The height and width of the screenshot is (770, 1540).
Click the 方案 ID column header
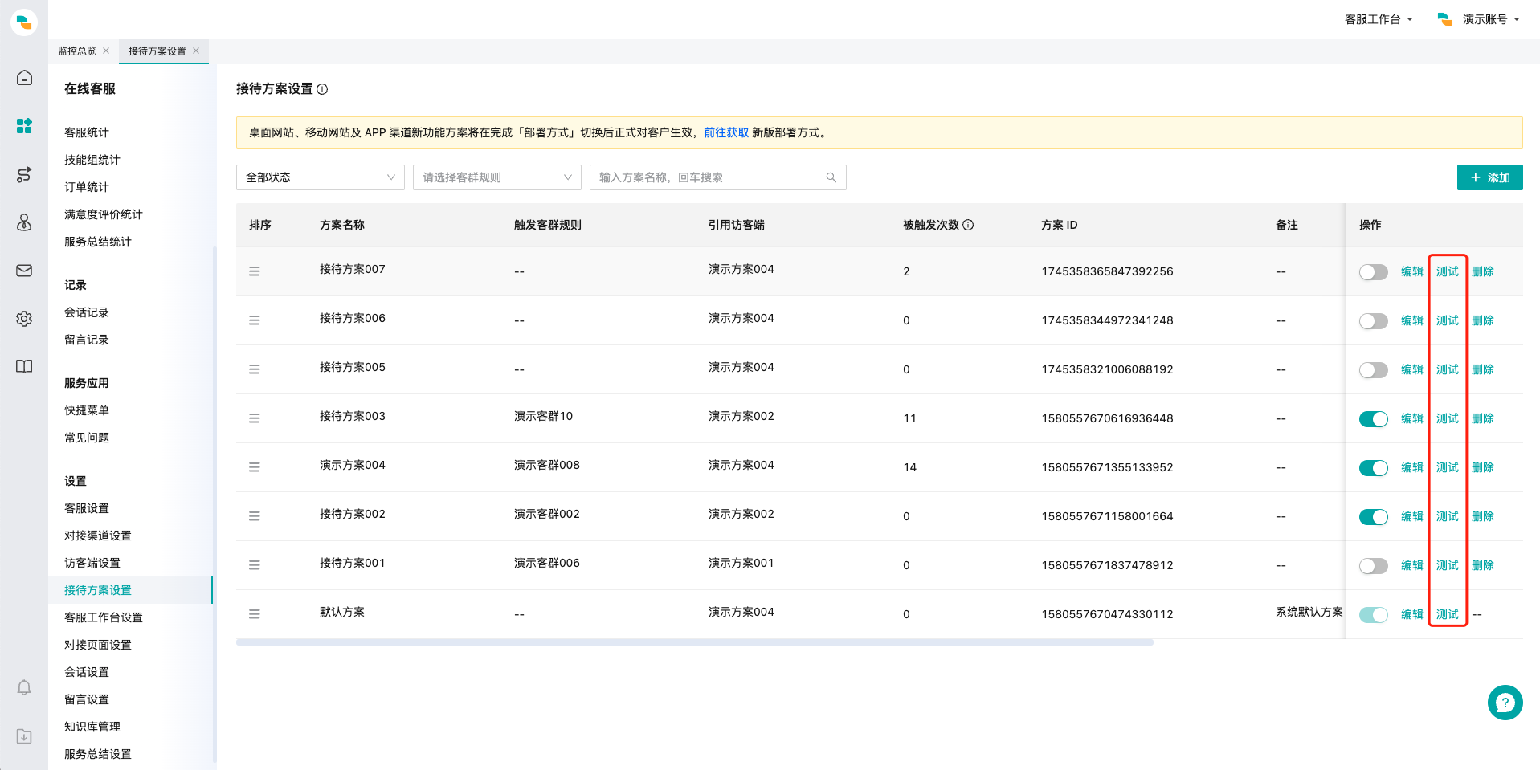point(1059,225)
